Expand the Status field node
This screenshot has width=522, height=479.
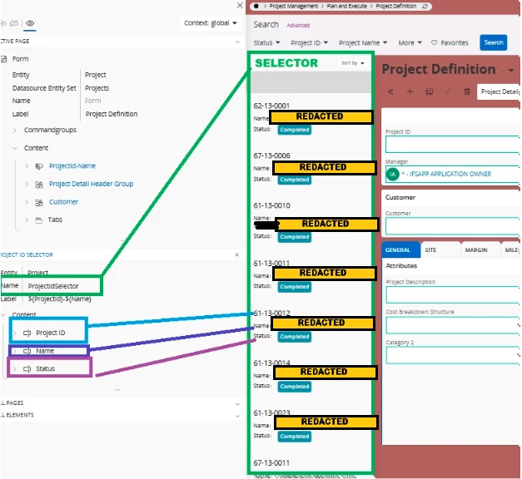click(x=15, y=368)
